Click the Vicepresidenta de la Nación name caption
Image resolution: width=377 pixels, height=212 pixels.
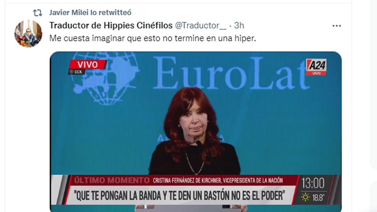218,180
